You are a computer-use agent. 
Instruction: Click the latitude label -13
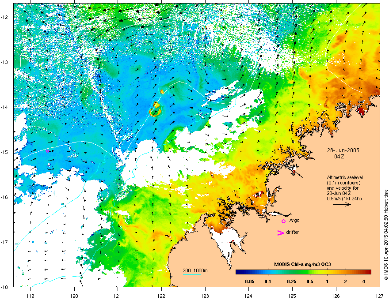click(x=5, y=62)
